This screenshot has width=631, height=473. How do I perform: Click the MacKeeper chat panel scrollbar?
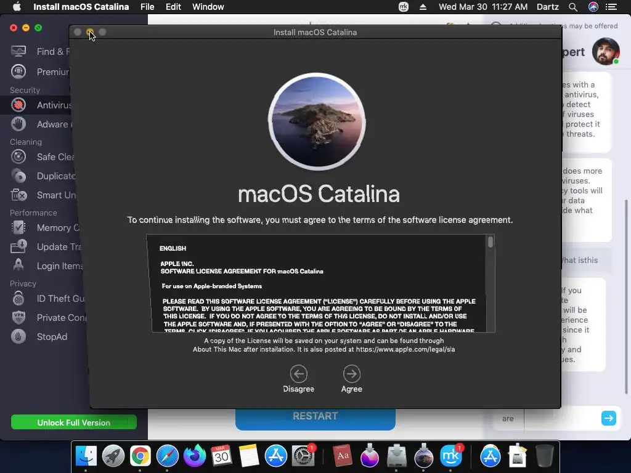coord(626,297)
